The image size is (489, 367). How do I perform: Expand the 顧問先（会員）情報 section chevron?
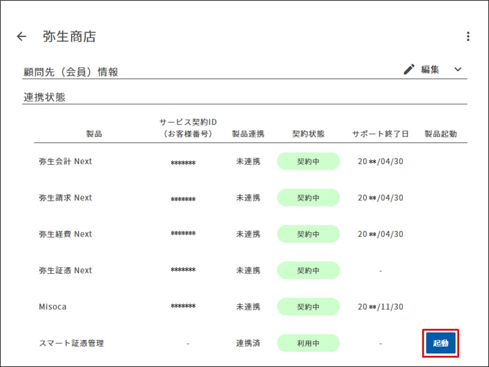click(x=458, y=69)
